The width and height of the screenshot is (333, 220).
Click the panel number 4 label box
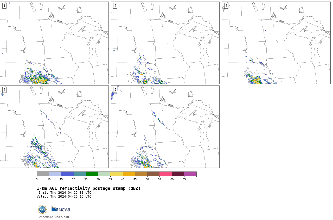pyautogui.click(x=4, y=90)
